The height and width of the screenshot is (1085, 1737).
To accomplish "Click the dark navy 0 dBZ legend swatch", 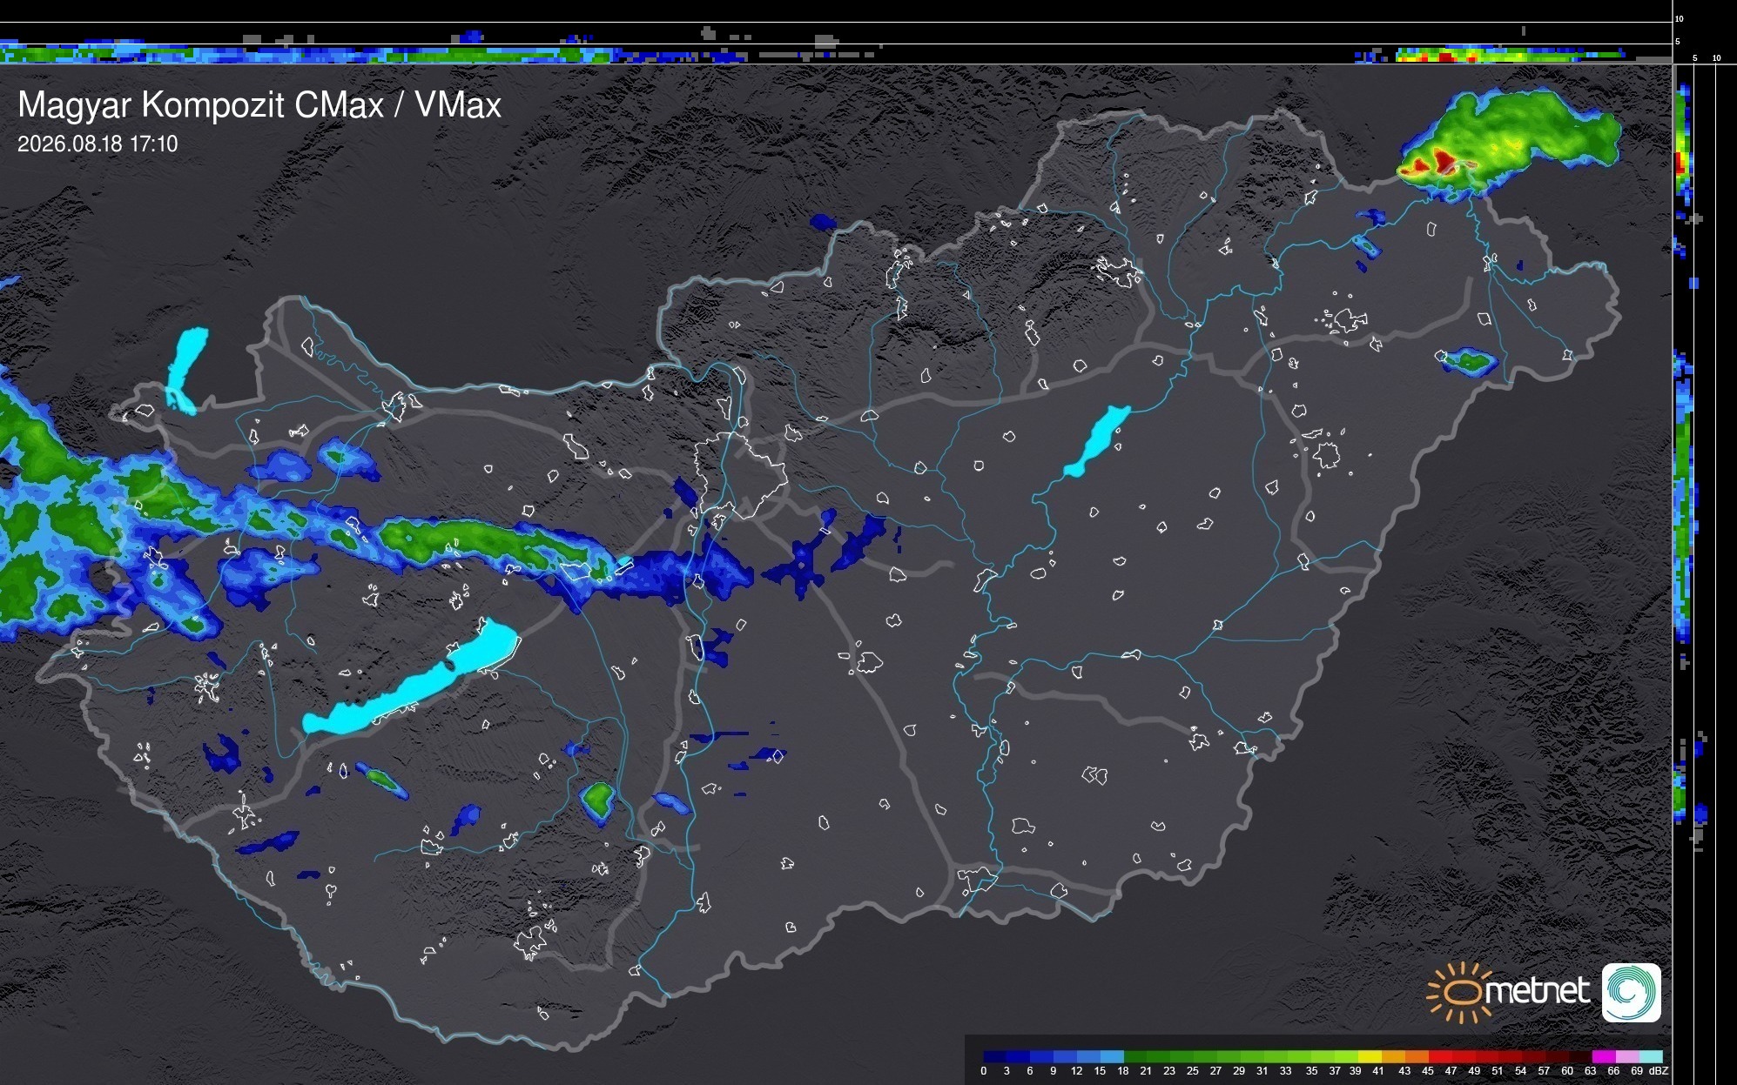I will tap(994, 1056).
